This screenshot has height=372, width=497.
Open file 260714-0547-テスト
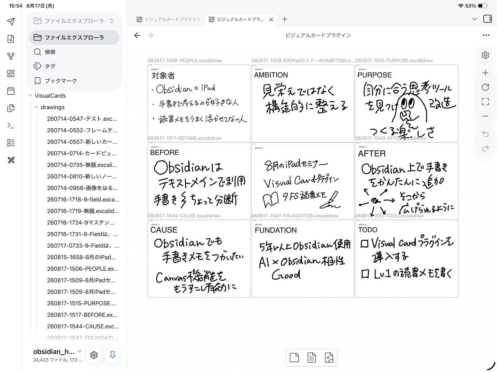coord(82,119)
